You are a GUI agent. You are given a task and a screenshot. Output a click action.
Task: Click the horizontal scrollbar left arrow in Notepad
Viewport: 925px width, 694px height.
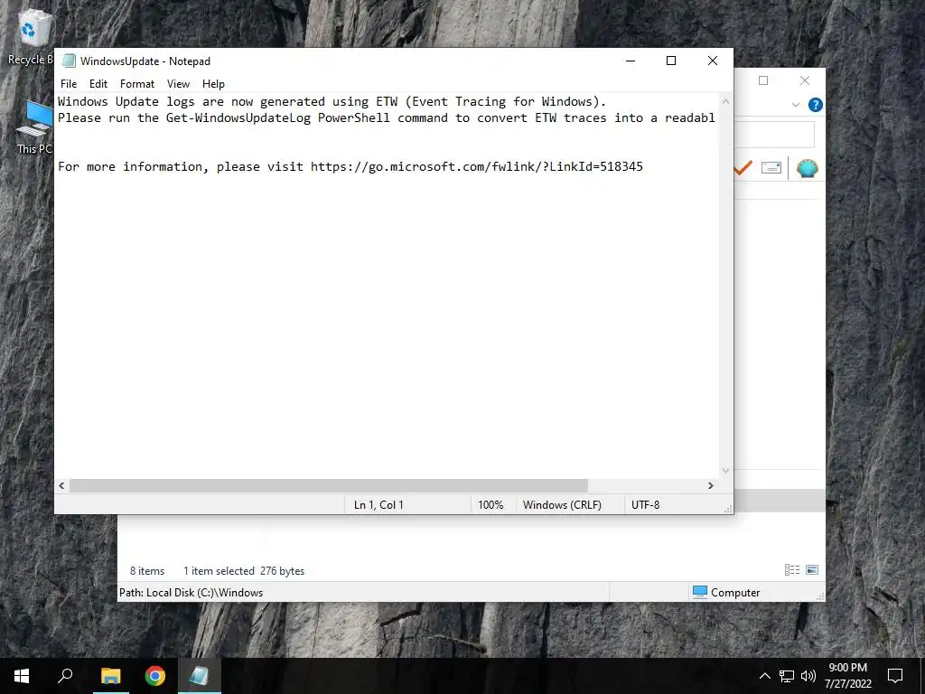coord(62,485)
